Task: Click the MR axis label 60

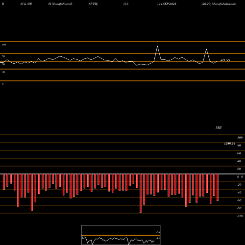Action: [239, 153]
